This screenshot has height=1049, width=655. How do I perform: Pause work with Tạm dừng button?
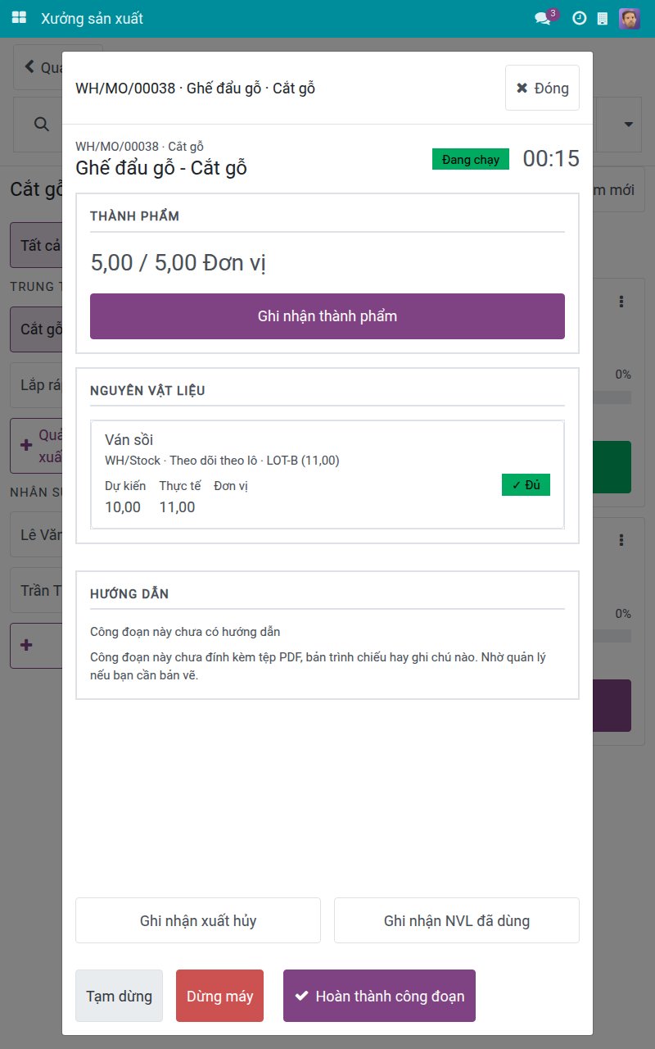tap(120, 996)
